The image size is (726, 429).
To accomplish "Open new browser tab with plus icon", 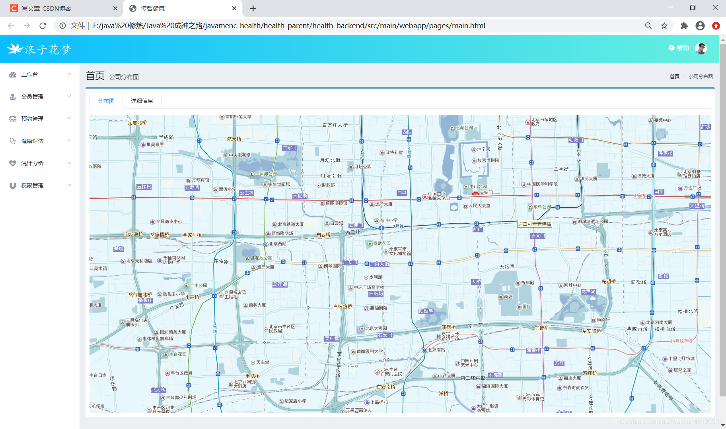I will point(253,8).
